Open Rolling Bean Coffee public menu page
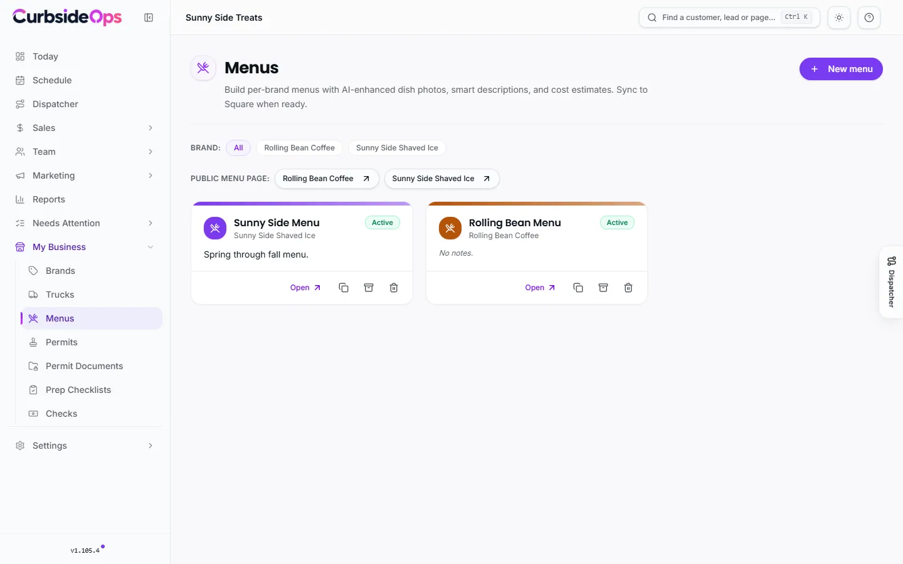This screenshot has width=903, height=564. click(x=327, y=179)
